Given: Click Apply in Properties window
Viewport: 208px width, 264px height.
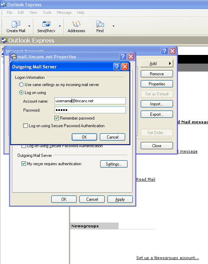Looking at the screenshot, I should pyautogui.click(x=120, y=199).
